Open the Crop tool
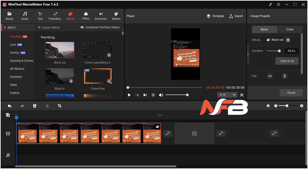 point(59,106)
